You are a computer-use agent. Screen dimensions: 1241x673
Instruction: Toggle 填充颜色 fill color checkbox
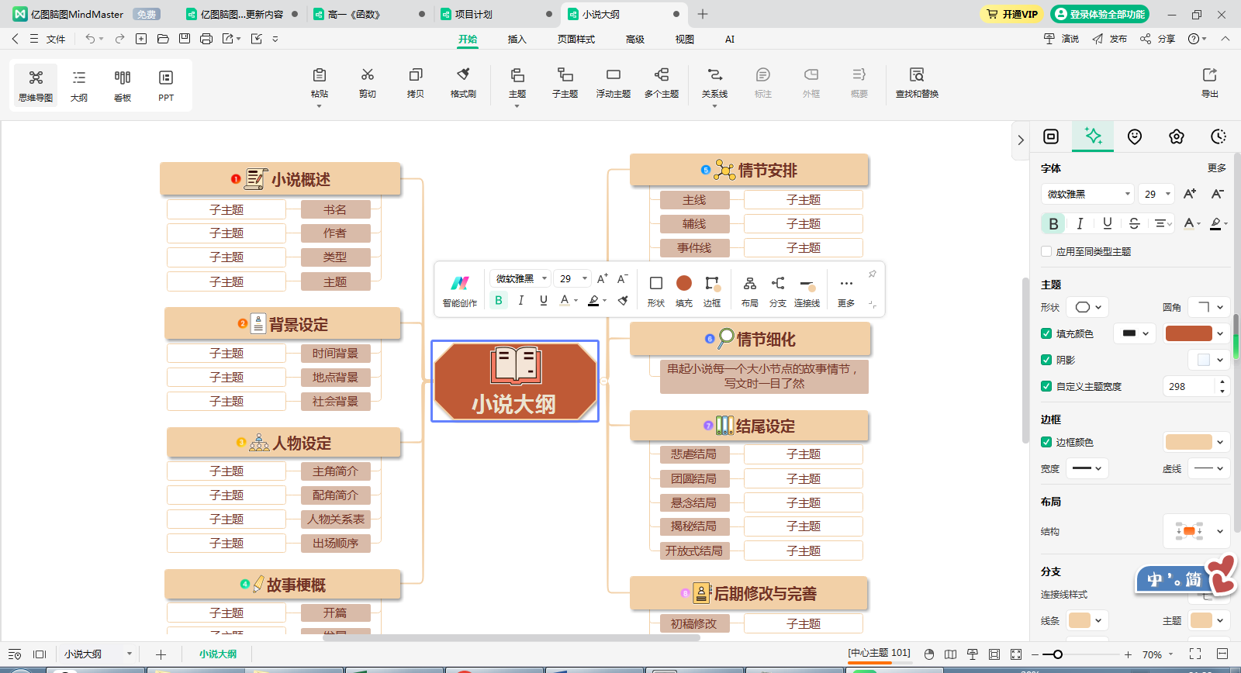tap(1046, 333)
